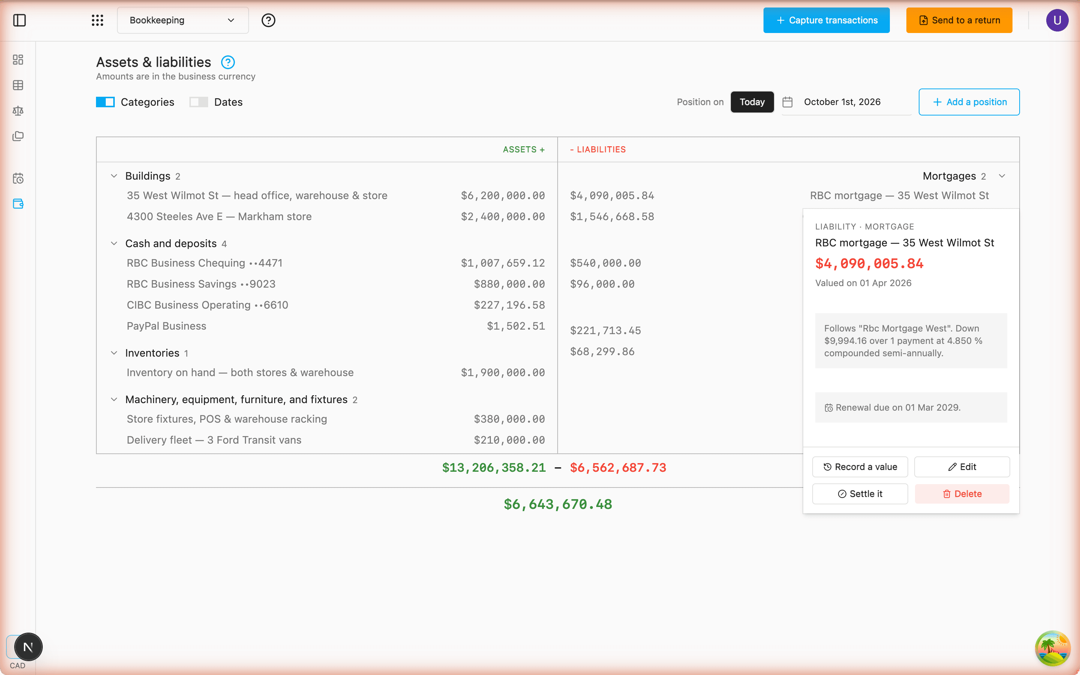
Task: Collapse the Mortgages group chevron
Action: click(1002, 176)
